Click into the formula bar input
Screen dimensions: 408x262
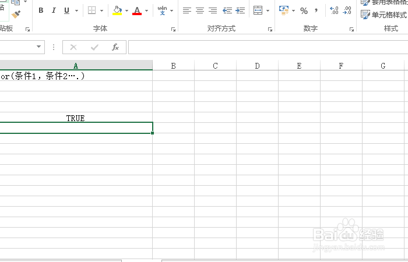[x=268, y=47]
